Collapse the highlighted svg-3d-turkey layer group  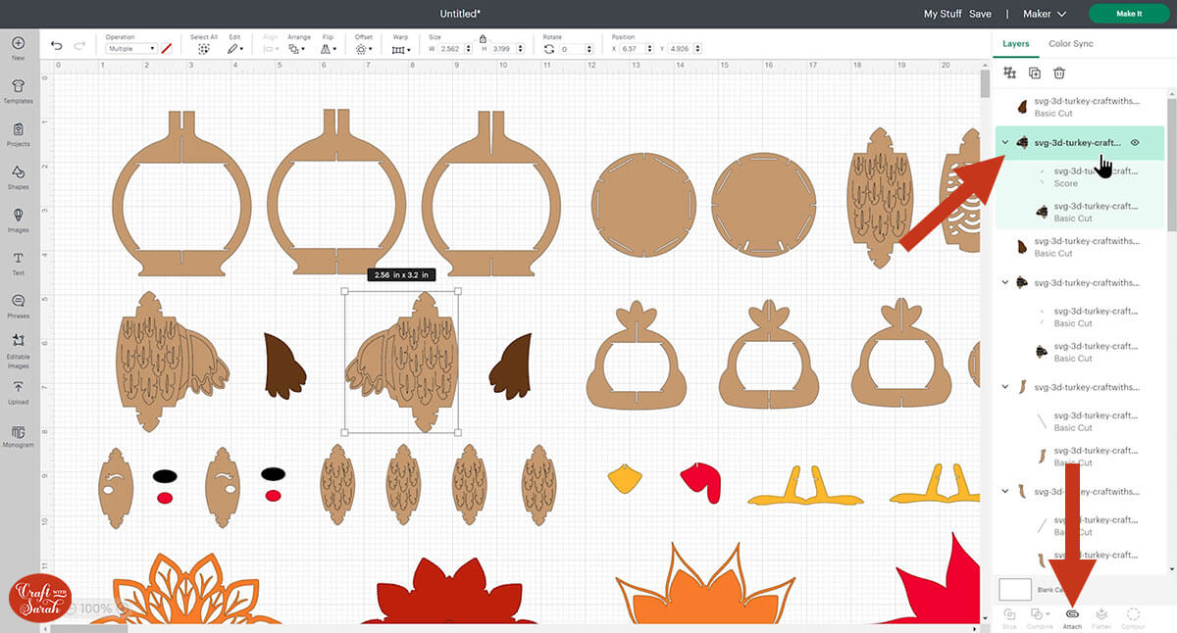click(1005, 142)
